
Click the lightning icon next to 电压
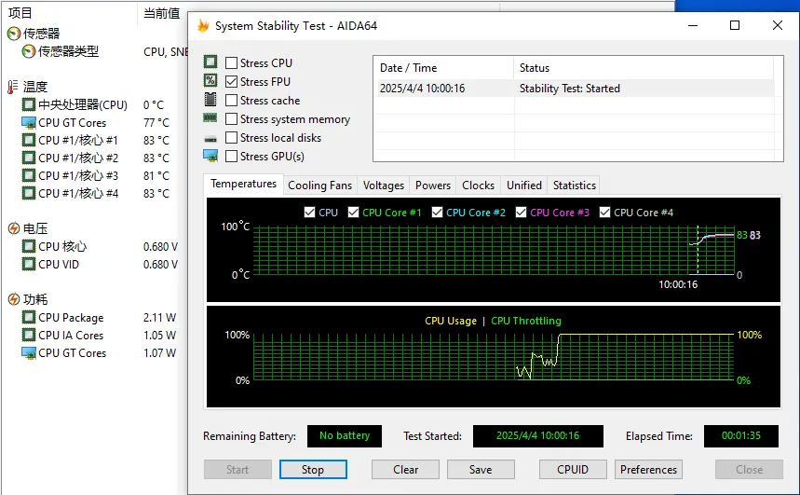tap(14, 228)
